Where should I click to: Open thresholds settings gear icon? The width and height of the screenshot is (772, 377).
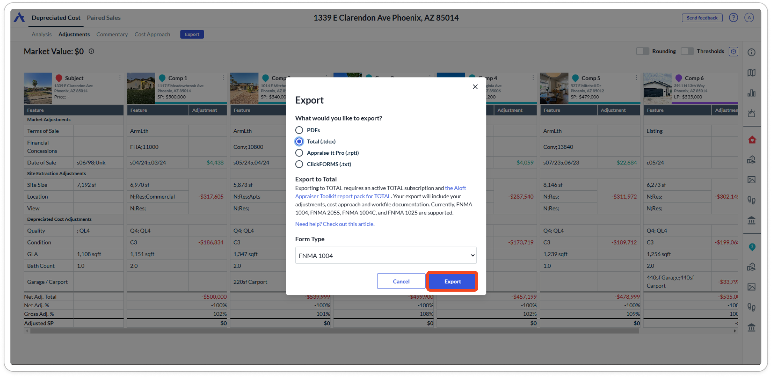click(x=733, y=52)
